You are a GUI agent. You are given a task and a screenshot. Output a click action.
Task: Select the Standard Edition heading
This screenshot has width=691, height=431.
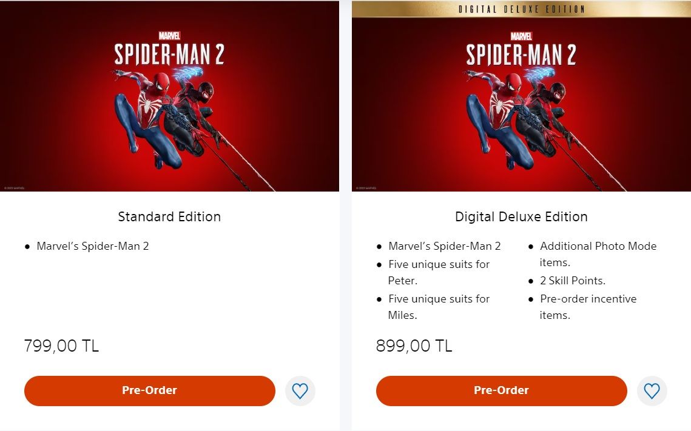coord(169,216)
